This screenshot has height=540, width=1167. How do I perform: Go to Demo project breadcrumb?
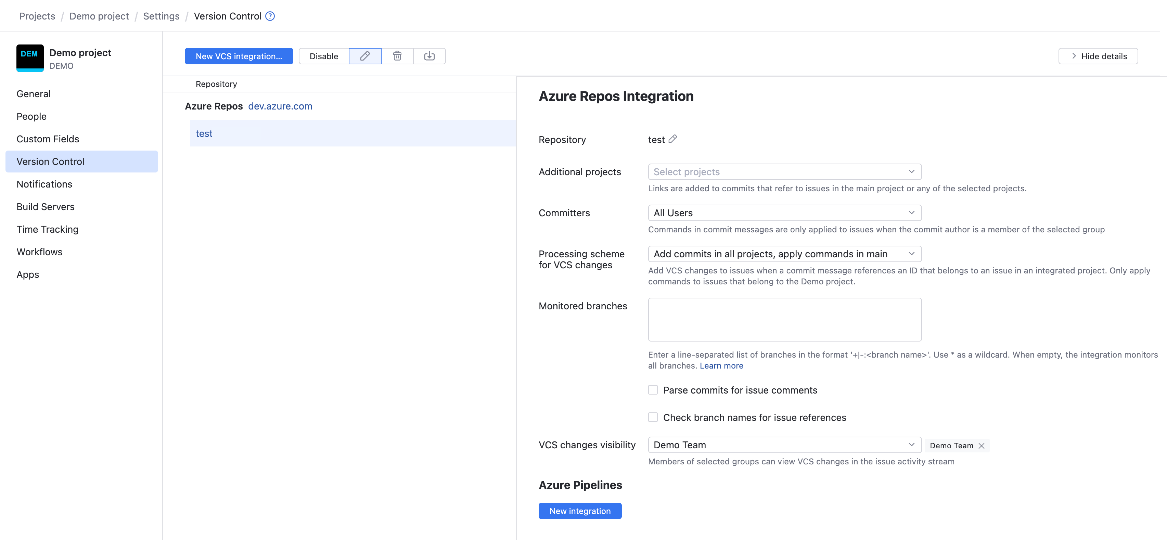coord(99,16)
